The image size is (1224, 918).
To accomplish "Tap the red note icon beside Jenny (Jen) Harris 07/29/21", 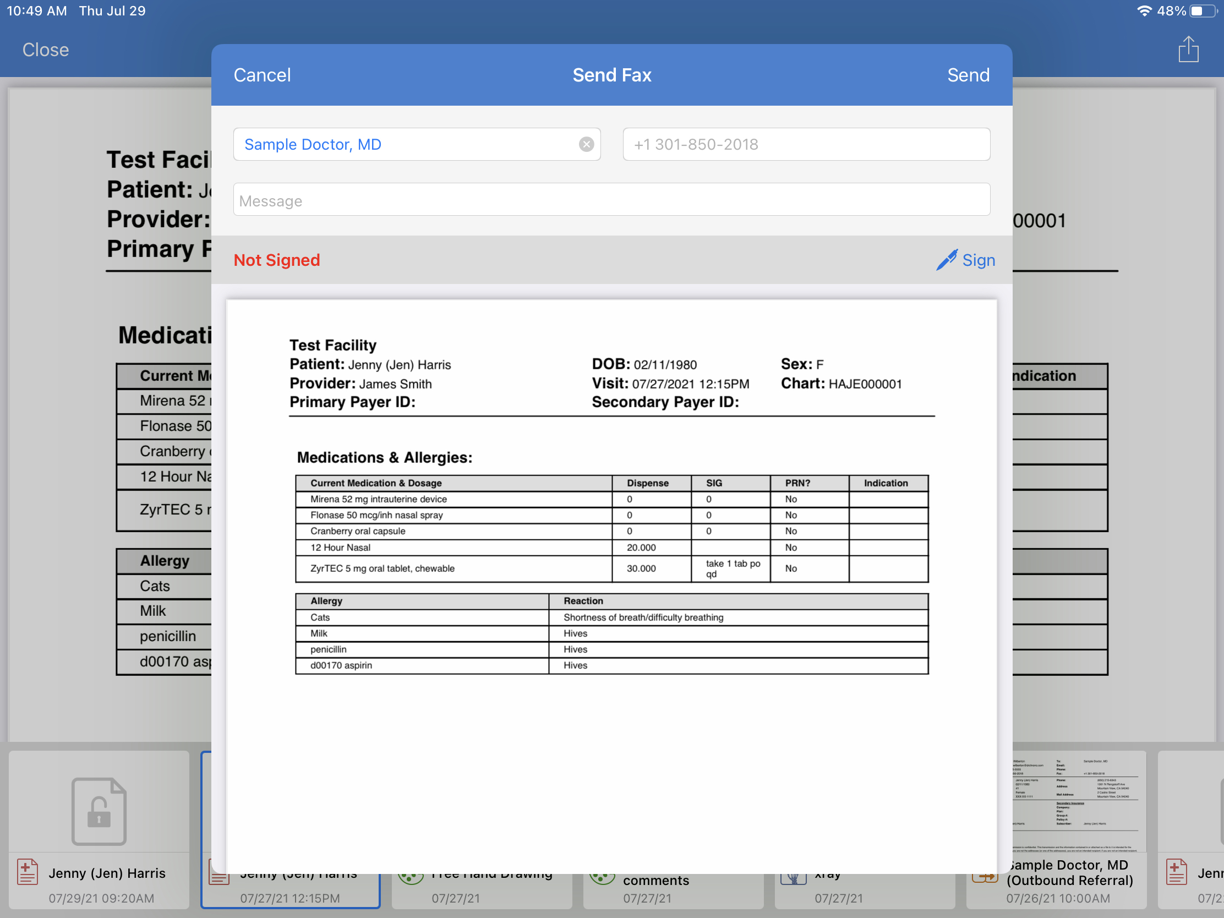I will [27, 872].
